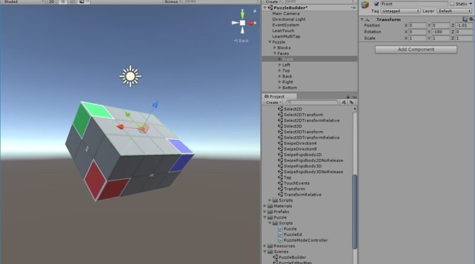Viewport: 475px width, 264px height.
Task: Expand the Left face in Hierarchy
Action: click(x=280, y=65)
